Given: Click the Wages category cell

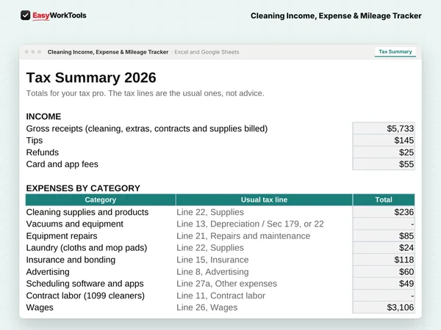Looking at the screenshot, I should pyautogui.click(x=40, y=307).
